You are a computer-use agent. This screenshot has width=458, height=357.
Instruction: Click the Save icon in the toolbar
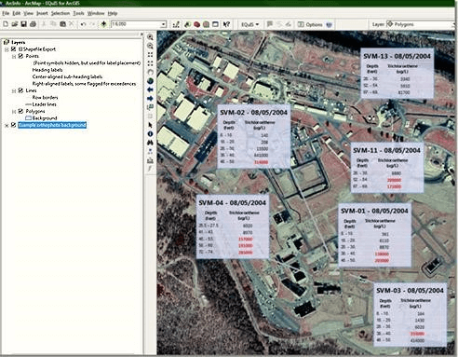[23, 24]
